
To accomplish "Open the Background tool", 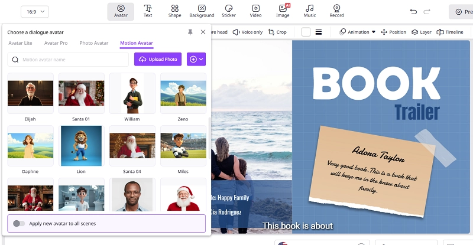I will point(202,11).
